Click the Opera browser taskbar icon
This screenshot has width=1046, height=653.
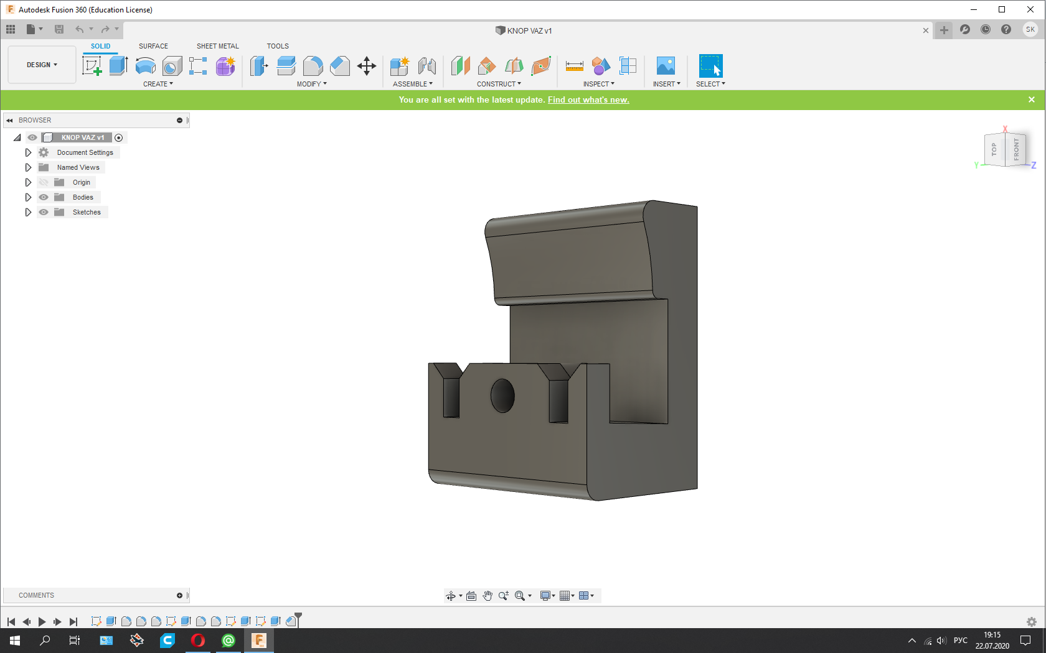tap(198, 640)
